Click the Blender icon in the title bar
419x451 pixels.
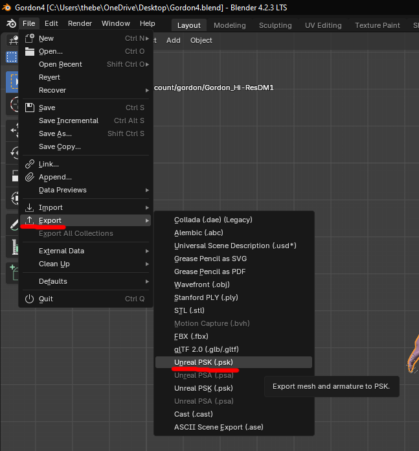point(6,8)
